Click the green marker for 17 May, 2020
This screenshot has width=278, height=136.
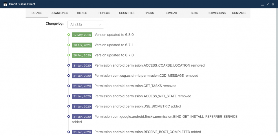(69, 35)
